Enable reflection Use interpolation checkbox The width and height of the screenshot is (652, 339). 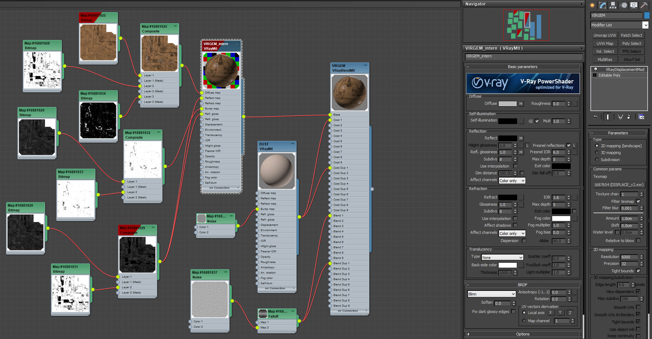pos(515,166)
